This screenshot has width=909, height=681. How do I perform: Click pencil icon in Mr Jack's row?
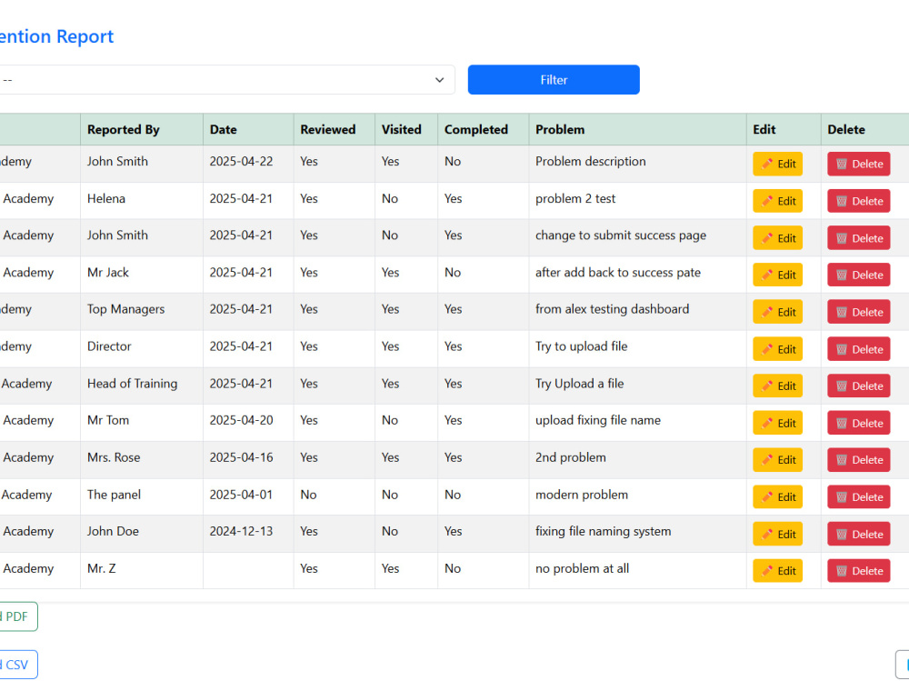[x=767, y=275]
